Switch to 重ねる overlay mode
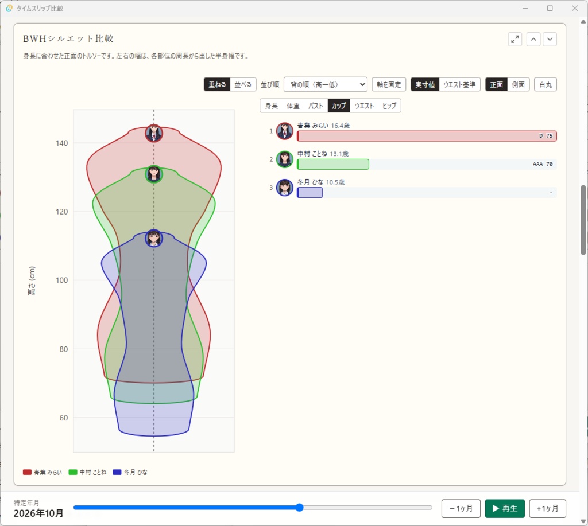The height and width of the screenshot is (526, 588). (x=217, y=85)
